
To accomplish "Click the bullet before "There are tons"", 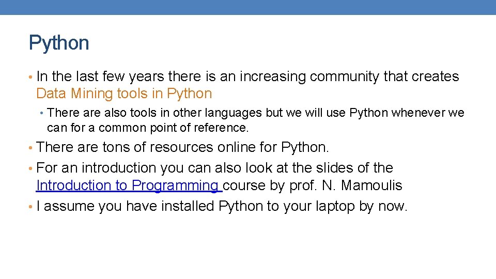I will pos(32,148).
